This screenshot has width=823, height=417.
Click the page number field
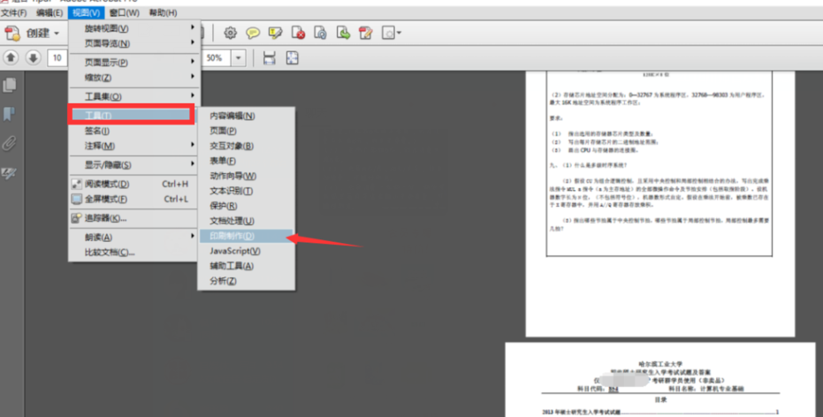tap(57, 57)
